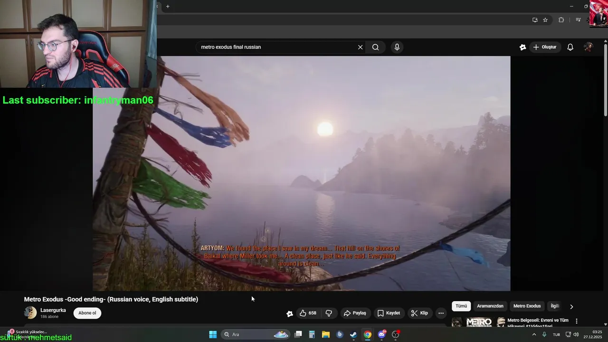608x342 pixels.
Task: Open the Windows Start menu
Action: tap(213, 334)
